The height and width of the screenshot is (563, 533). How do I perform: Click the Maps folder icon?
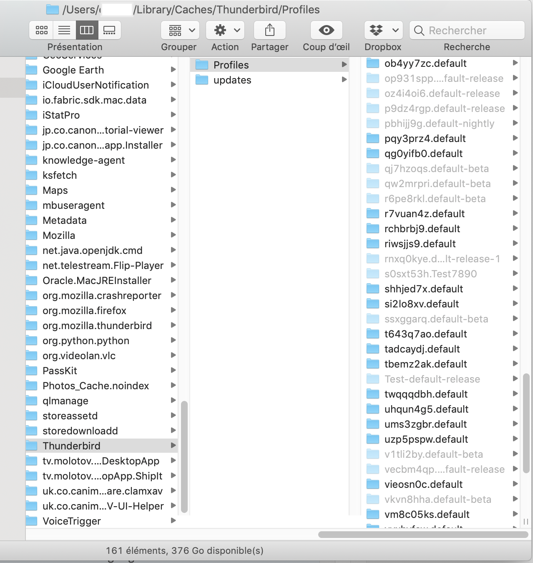point(32,190)
